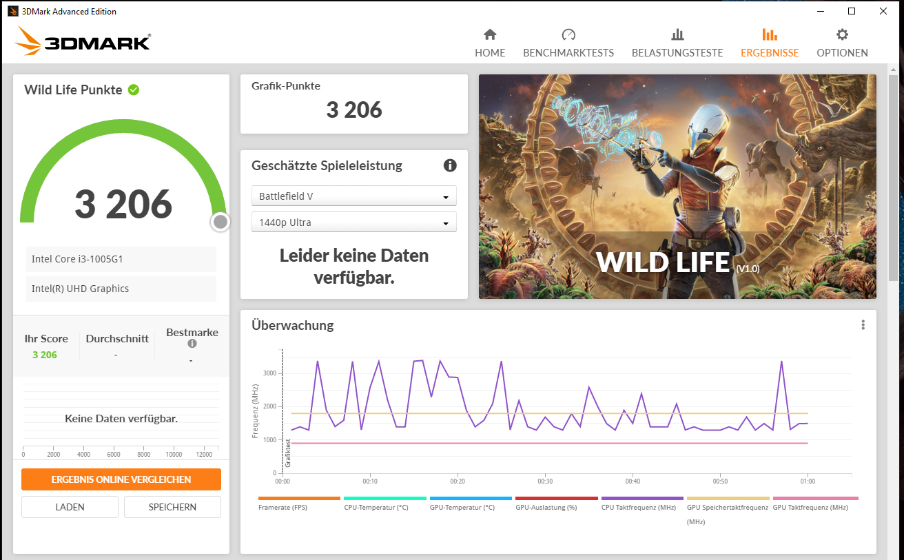Click the Wild Life Punkte heading
The image size is (904, 560).
click(73, 90)
